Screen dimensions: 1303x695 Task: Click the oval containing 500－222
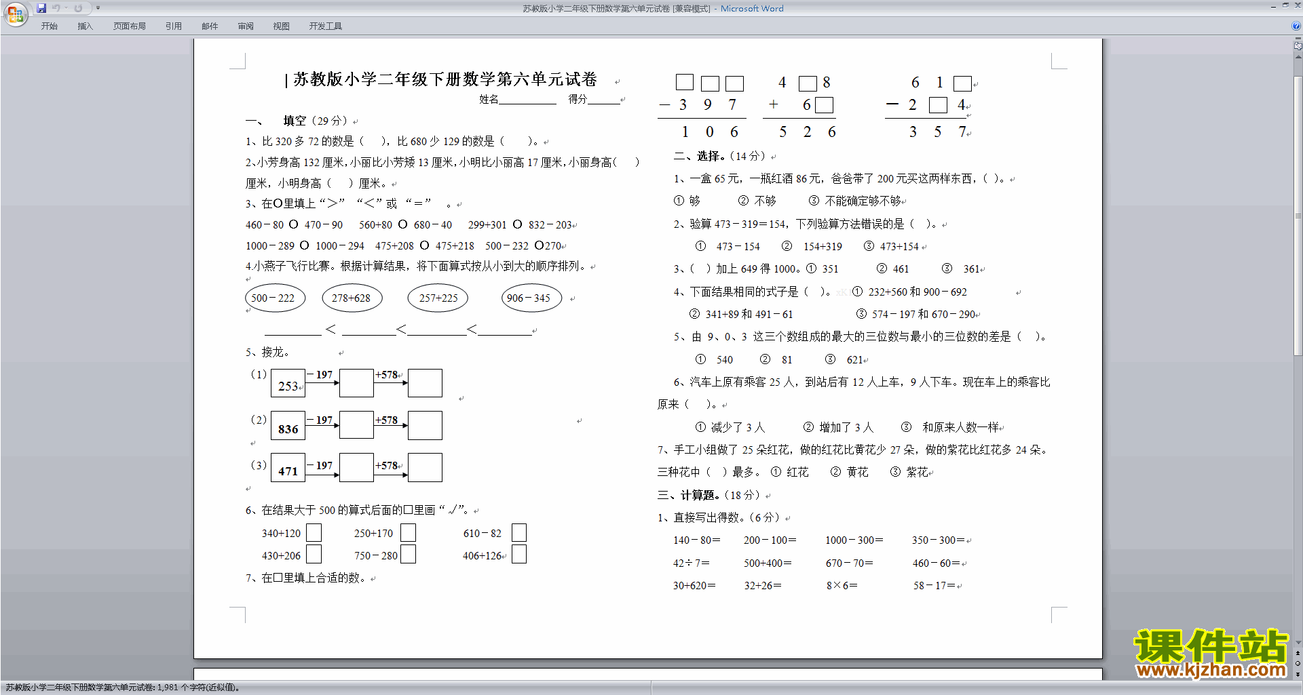[274, 298]
